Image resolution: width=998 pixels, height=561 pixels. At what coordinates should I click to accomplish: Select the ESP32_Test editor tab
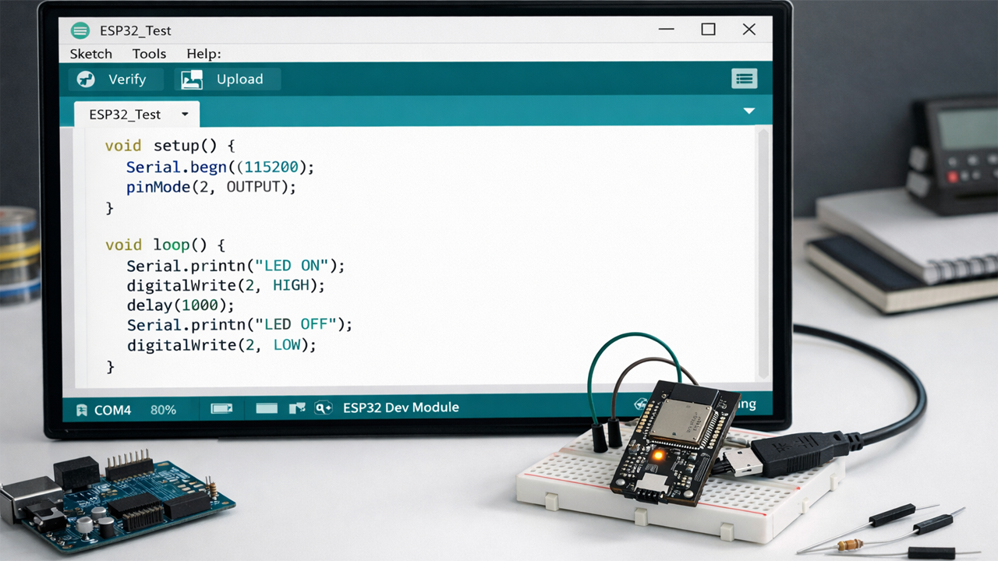pyautogui.click(x=125, y=115)
